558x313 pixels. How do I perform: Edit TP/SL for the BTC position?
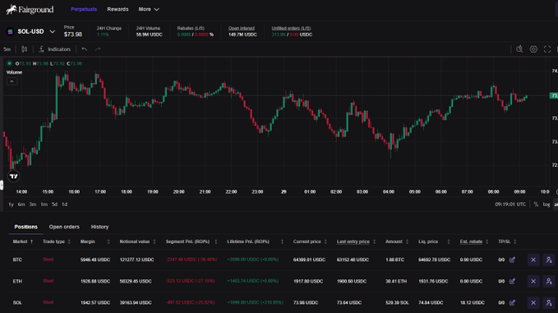click(512, 260)
